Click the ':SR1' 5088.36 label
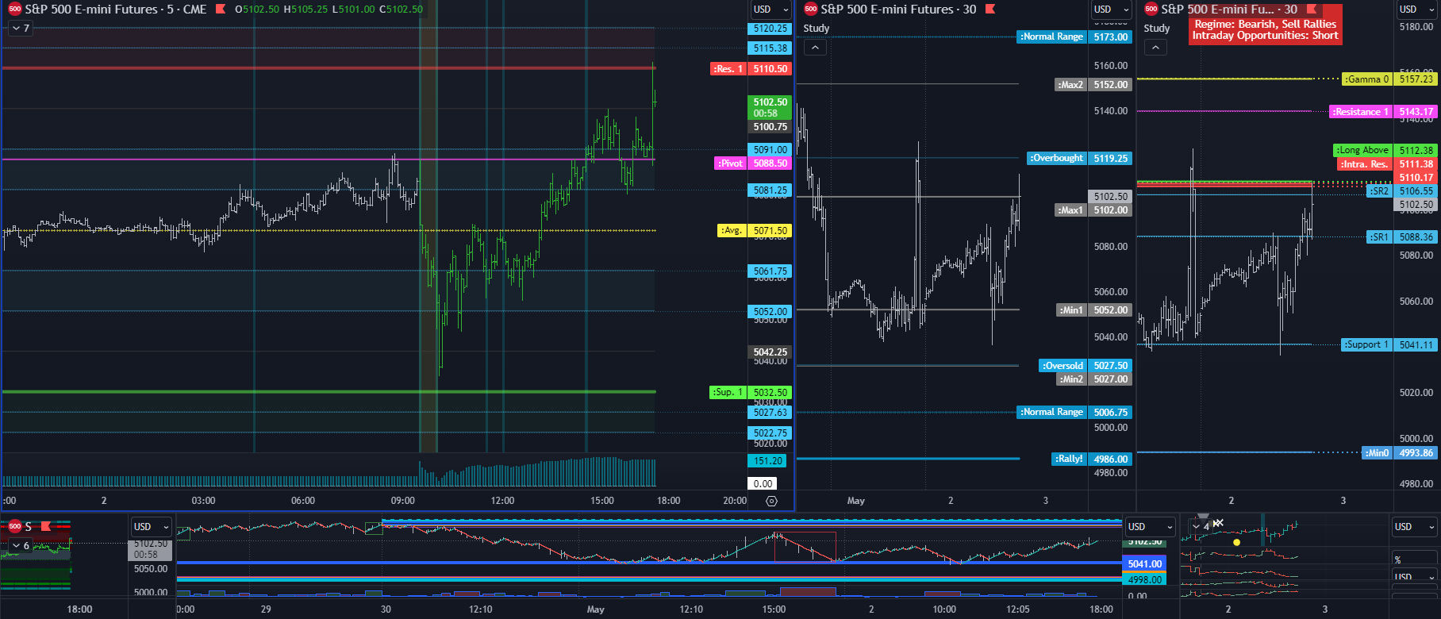The height and width of the screenshot is (619, 1441). coord(1402,237)
